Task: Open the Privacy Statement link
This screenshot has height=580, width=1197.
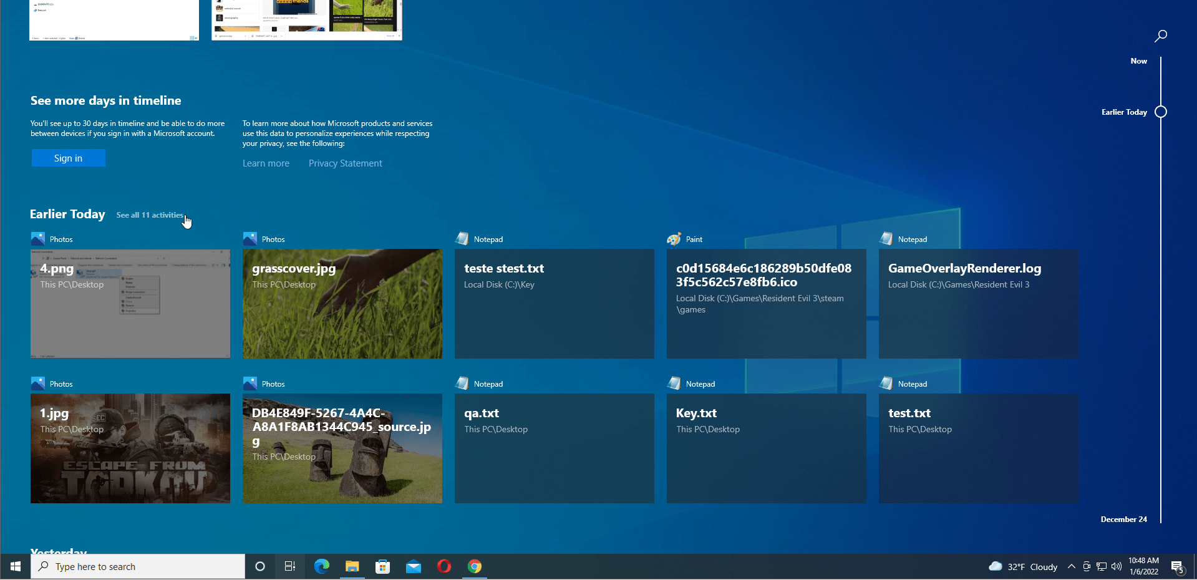Action: [345, 163]
